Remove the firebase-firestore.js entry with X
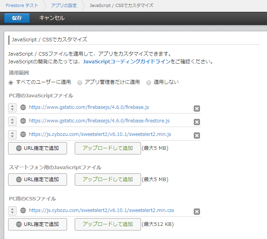 point(197,122)
